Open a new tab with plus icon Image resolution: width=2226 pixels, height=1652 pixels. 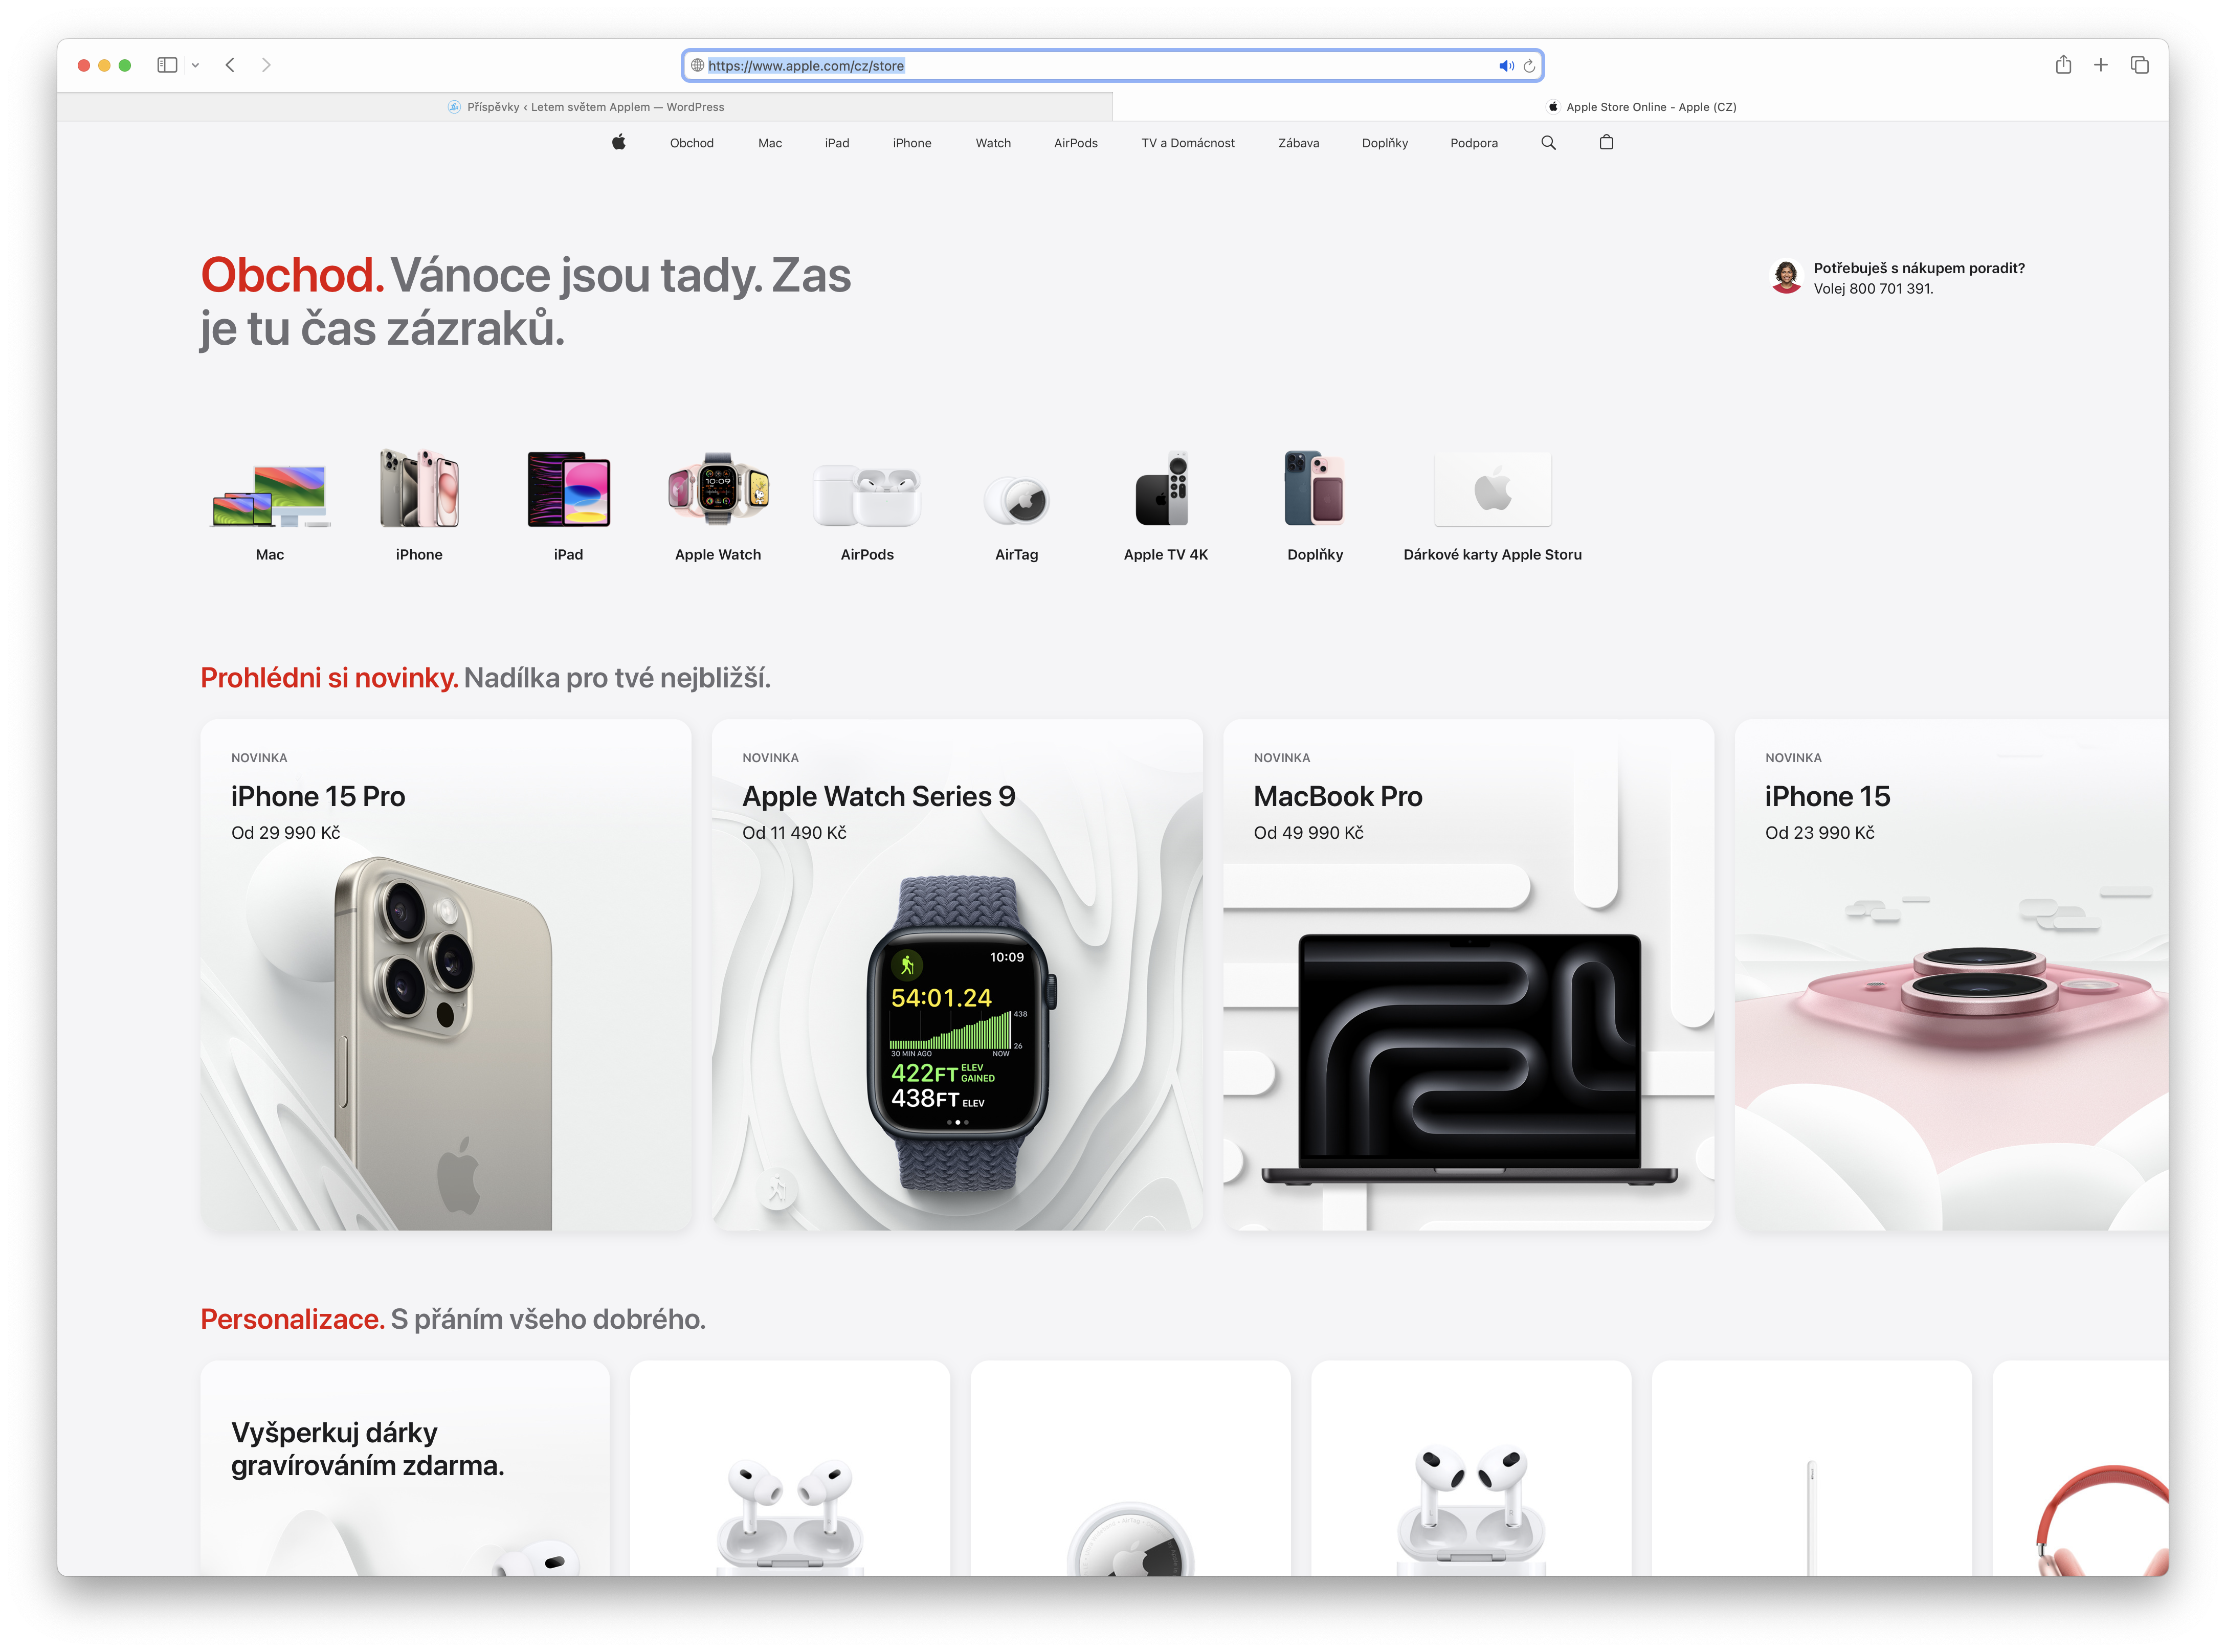[x=2101, y=65]
